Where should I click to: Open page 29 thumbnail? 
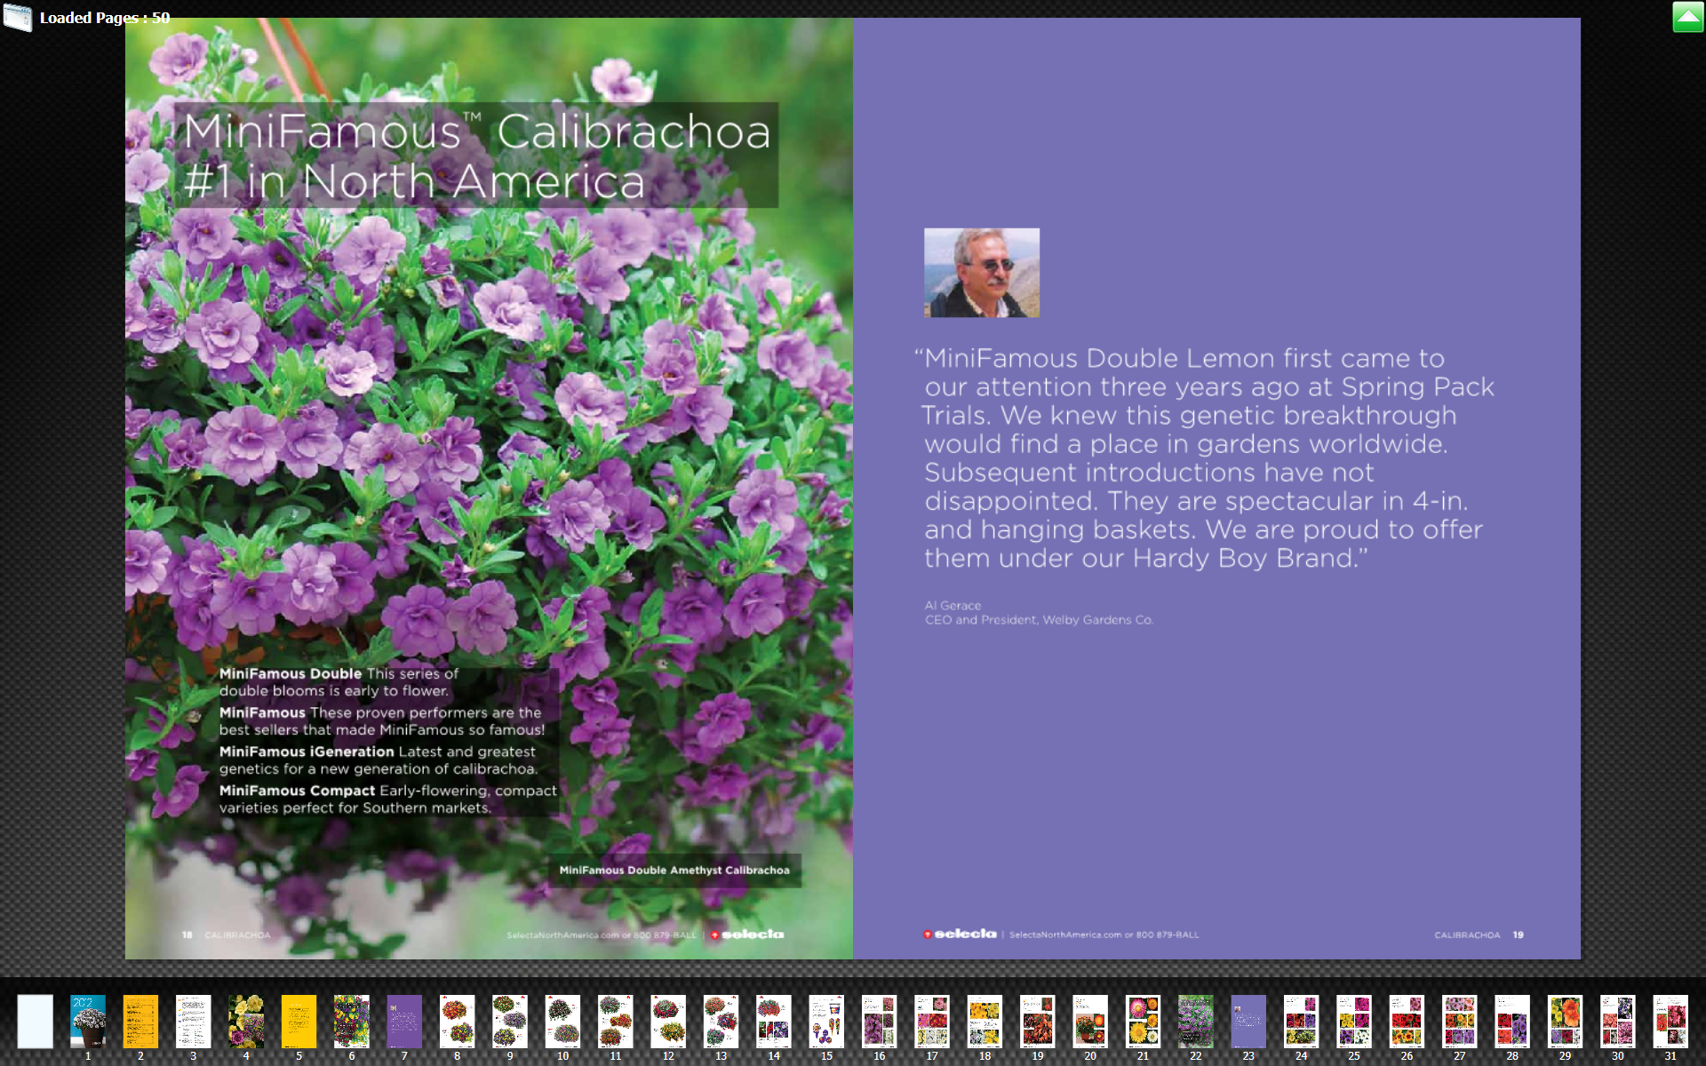pos(1565,1022)
